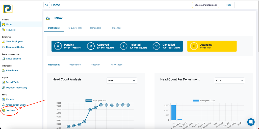Click the expand icon beside Home title

click(x=47, y=5)
